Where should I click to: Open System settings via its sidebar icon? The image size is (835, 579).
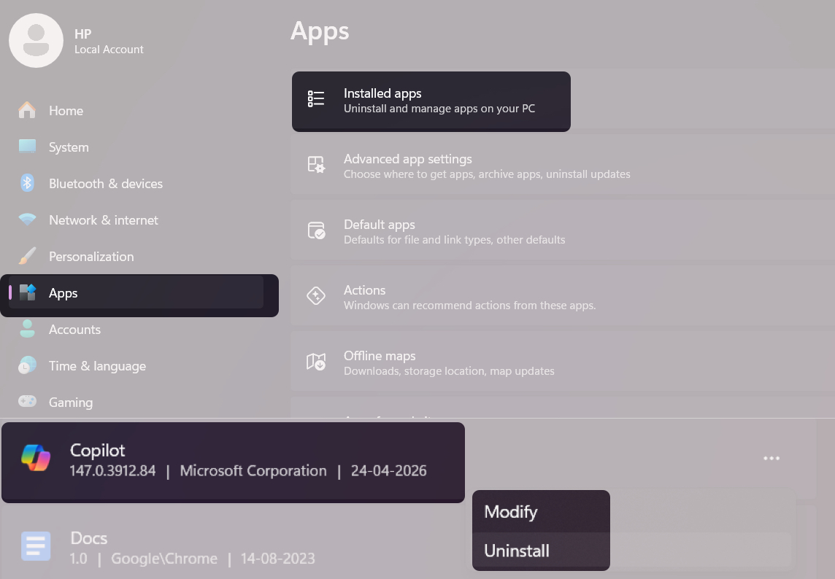[x=27, y=147]
